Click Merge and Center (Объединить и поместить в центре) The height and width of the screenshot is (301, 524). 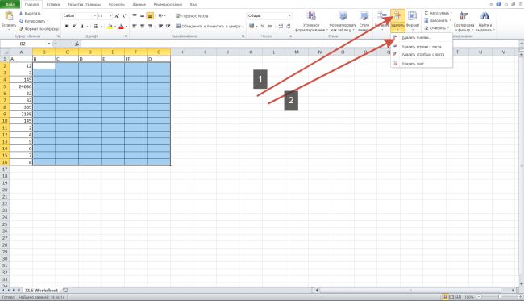pyautogui.click(x=208, y=26)
